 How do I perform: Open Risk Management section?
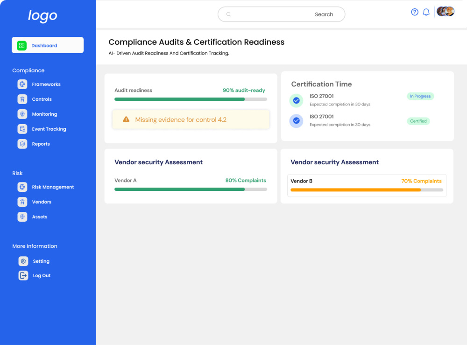[x=53, y=187]
